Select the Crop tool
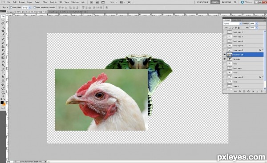Viewport: 267px width, 163px height. (3, 31)
